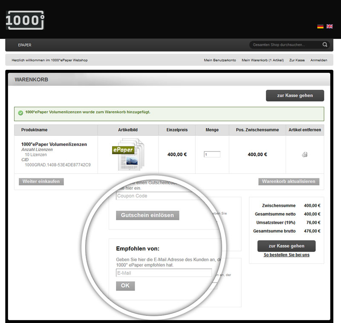Click the Menge quantity field
Image resolution: width=341 pixels, height=323 pixels.
(212, 154)
